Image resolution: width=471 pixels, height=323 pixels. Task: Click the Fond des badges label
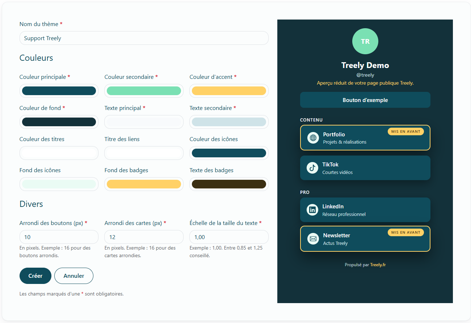(126, 170)
